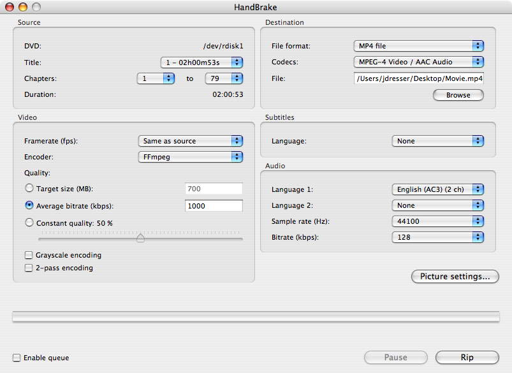512x373 pixels.
Task: Open the ending chapter dropdown
Action: pos(224,78)
